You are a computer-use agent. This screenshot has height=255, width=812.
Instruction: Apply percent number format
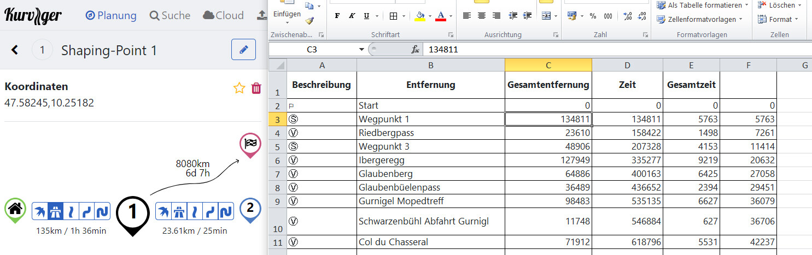point(593,16)
